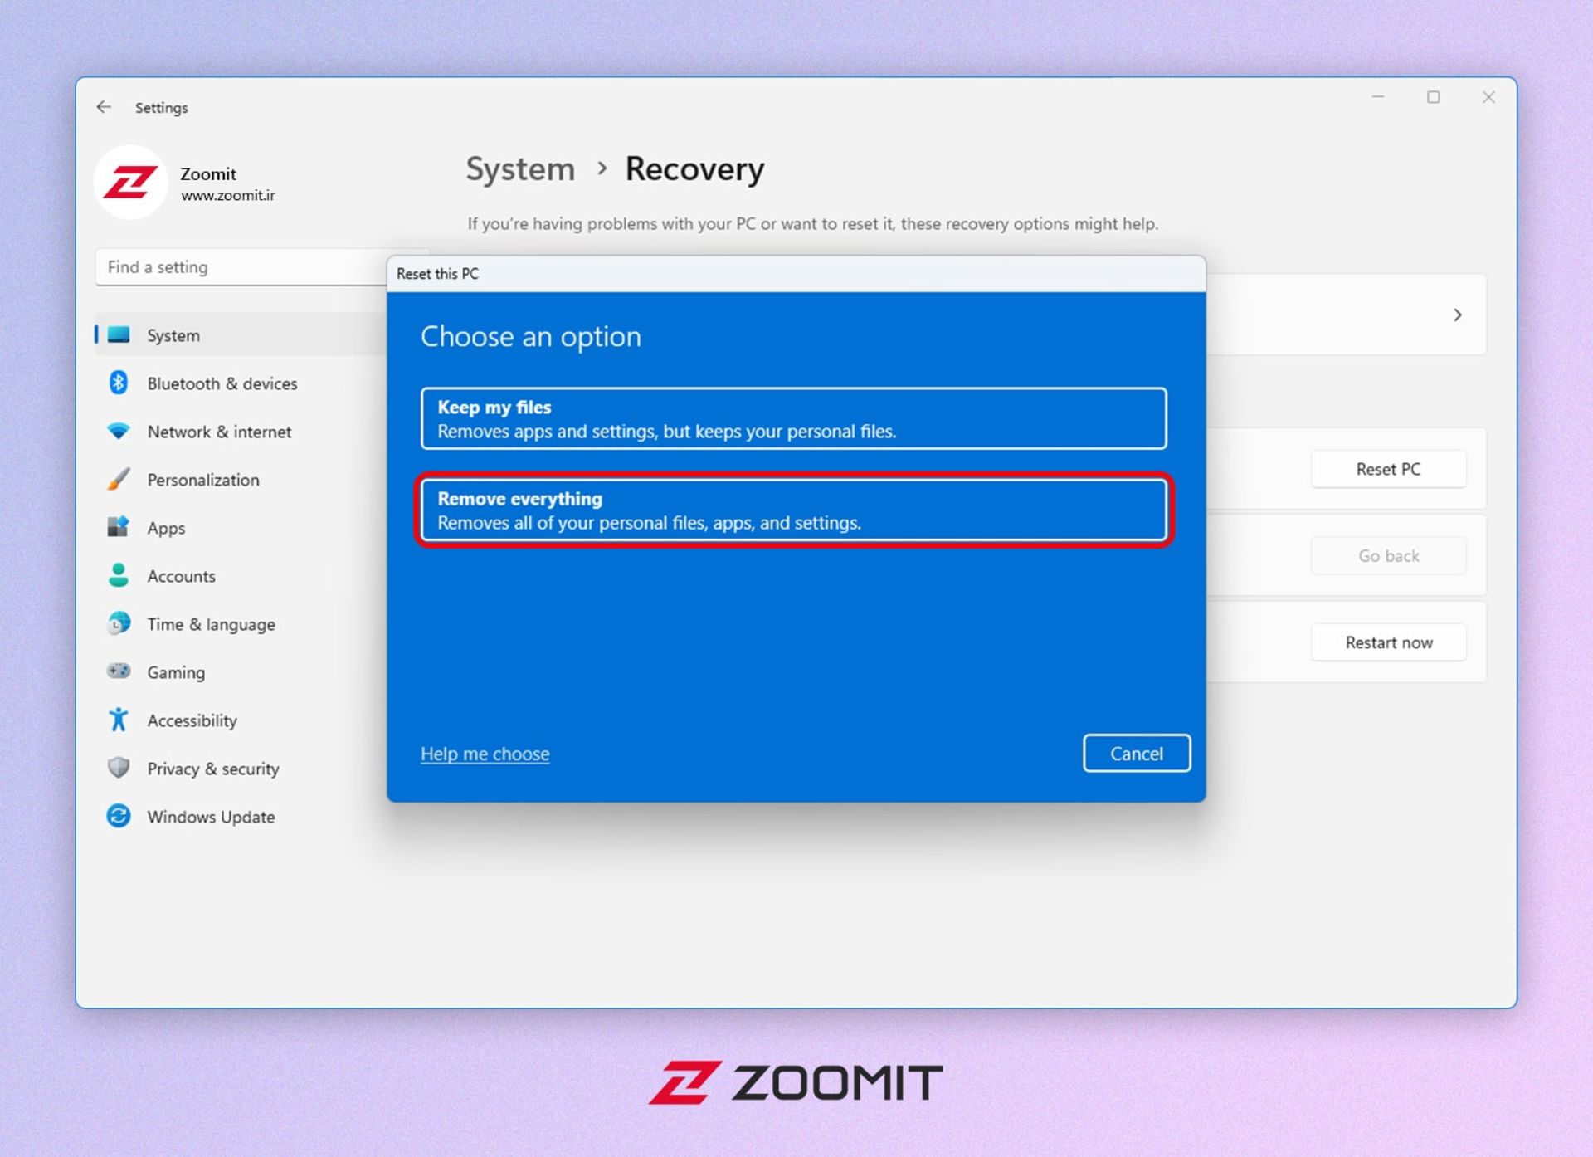Open Bluetooth & devices via its icon
This screenshot has width=1593, height=1157.
pyautogui.click(x=119, y=383)
